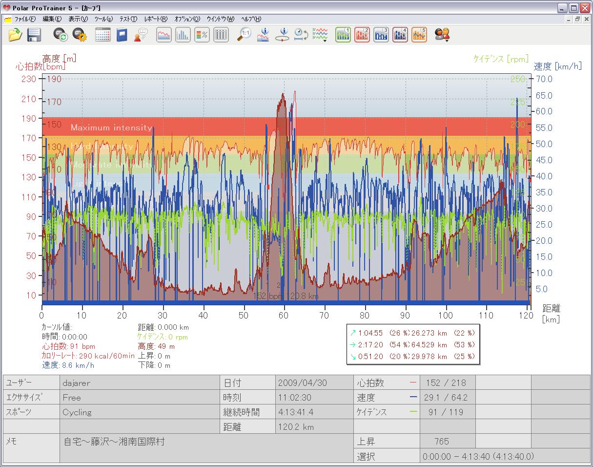
Task: Click the カロリーレート 290 kcal/60min readout
Action: coord(88,356)
